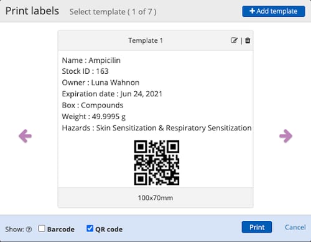Image resolution: width=311 pixels, height=242 pixels.
Task: Click the Add template button
Action: coord(274,11)
